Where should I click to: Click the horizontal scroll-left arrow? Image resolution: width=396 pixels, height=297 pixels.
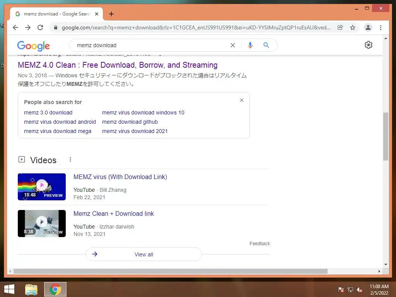tap(10, 271)
